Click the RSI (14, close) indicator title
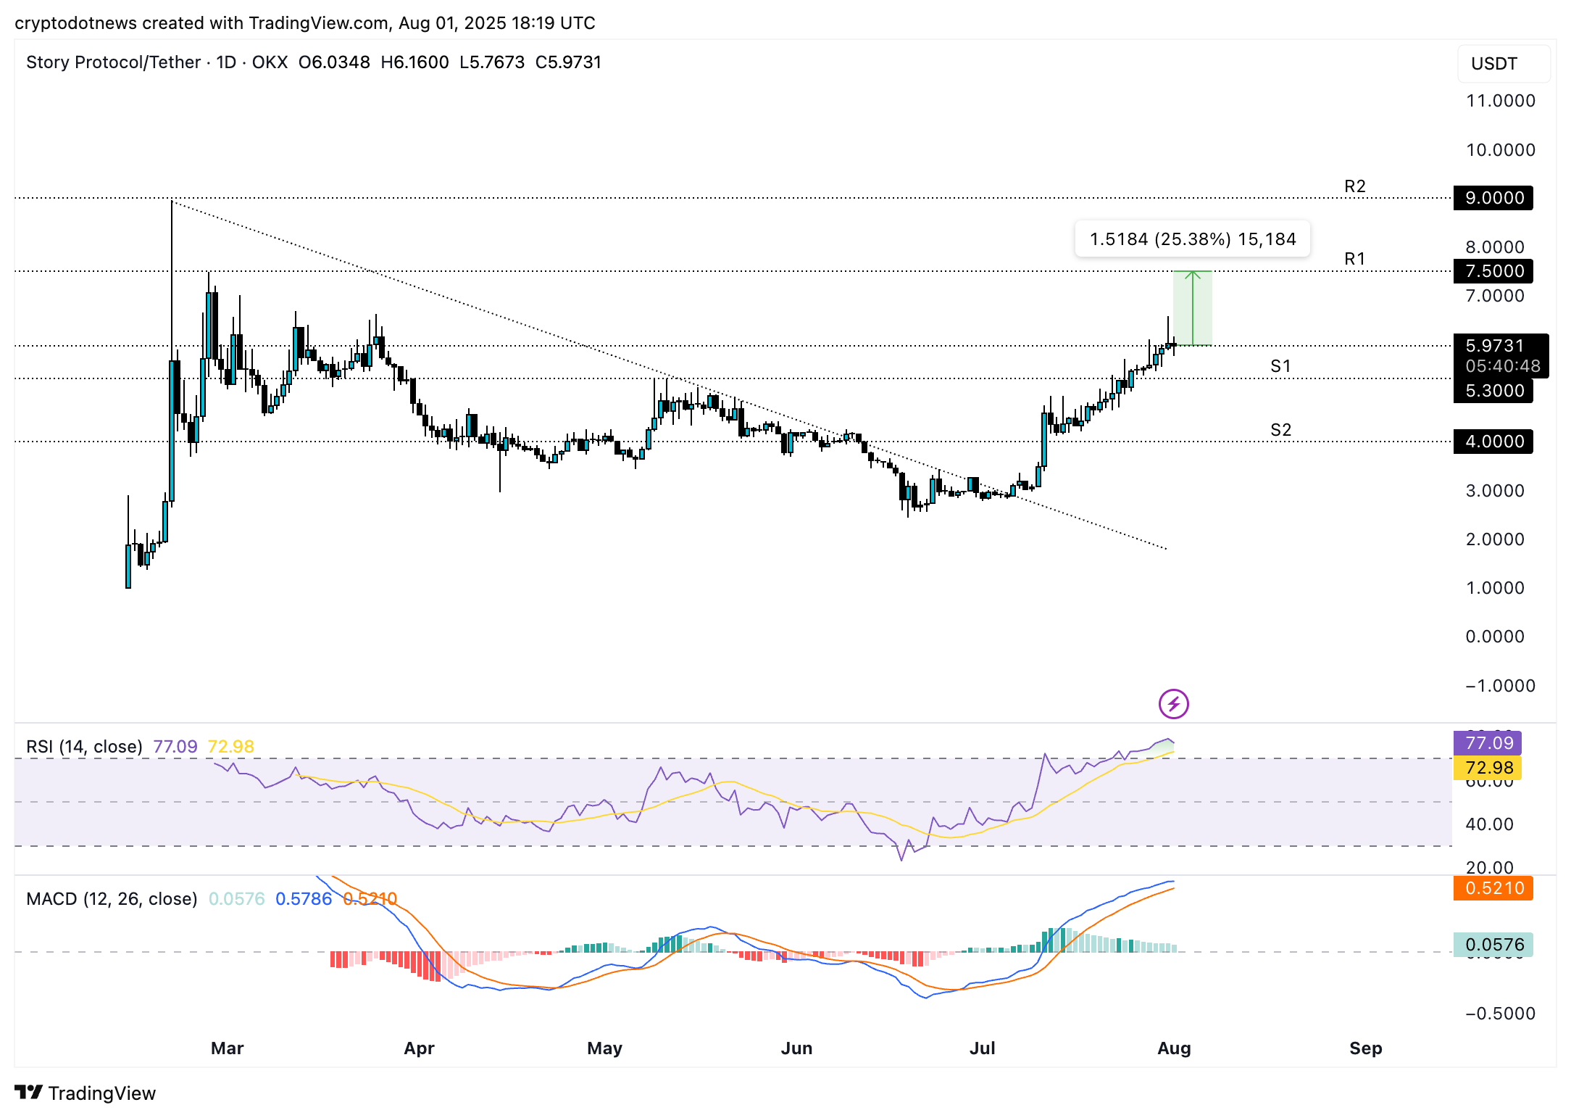 tap(84, 746)
